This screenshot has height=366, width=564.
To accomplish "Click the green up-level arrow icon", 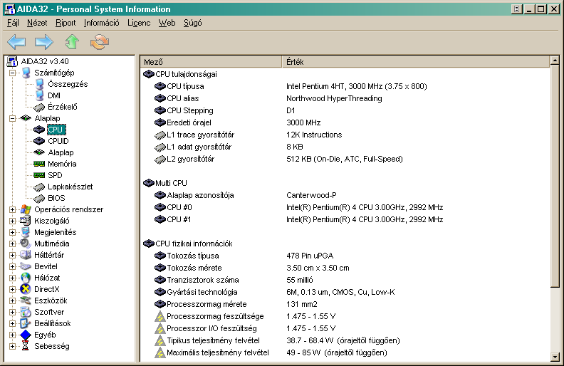I will pyautogui.click(x=72, y=41).
